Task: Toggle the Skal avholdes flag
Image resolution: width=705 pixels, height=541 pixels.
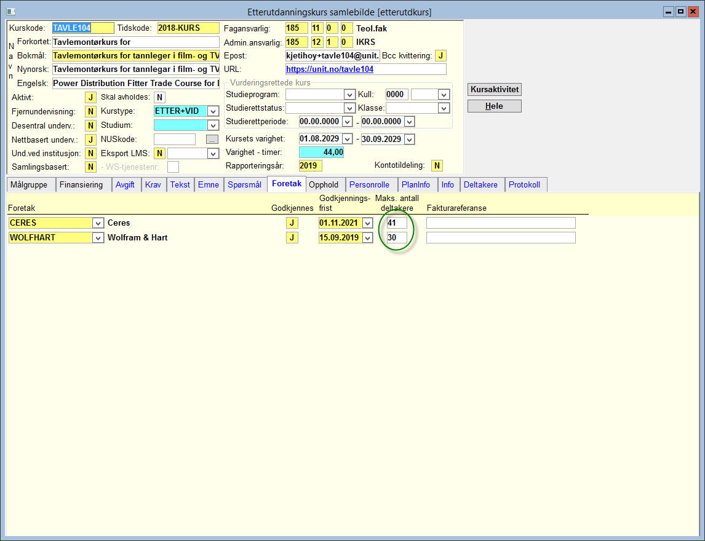Action: pos(159,98)
